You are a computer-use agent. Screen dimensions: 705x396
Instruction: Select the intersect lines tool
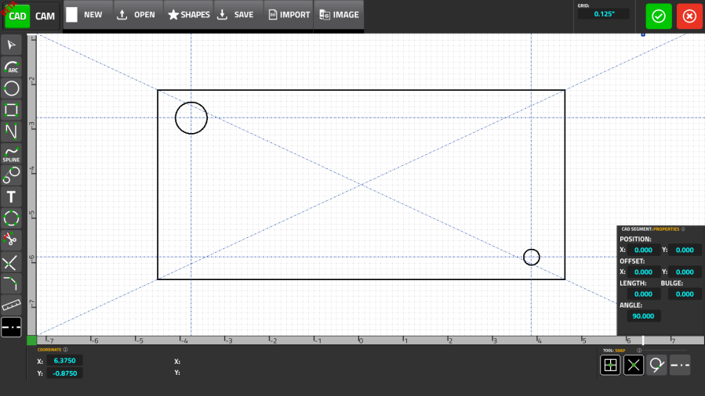click(11, 263)
